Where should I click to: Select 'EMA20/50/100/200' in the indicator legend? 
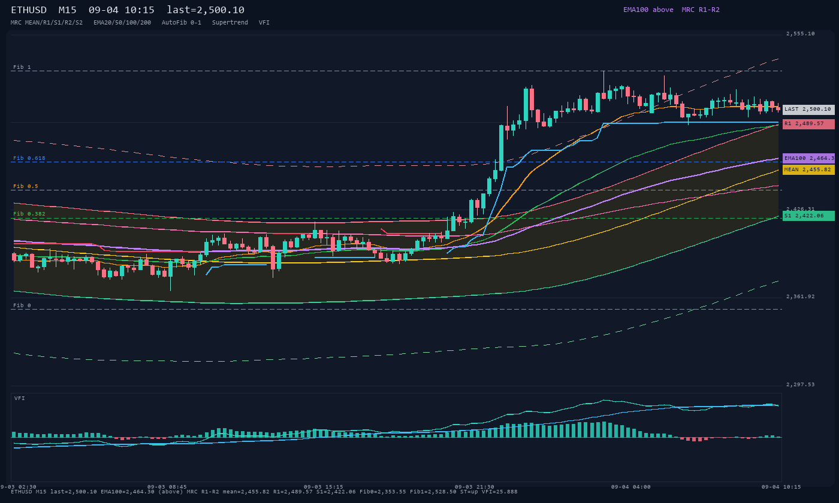point(122,22)
